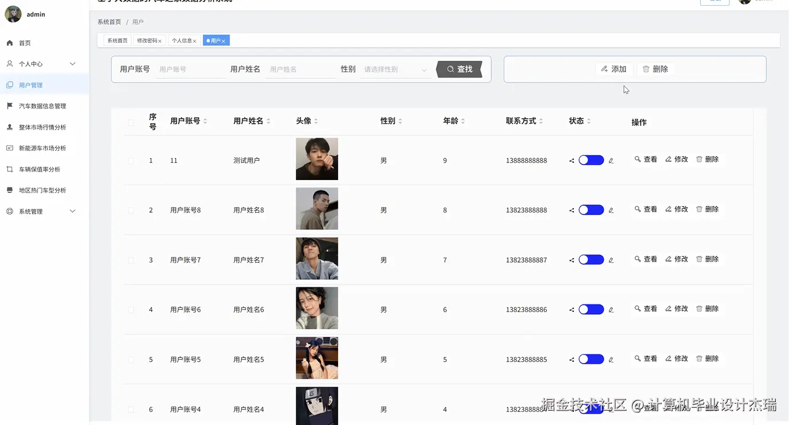Screen dimensions: 789x425
Task: Open avatar photo of 测试用户
Action: coord(317,159)
